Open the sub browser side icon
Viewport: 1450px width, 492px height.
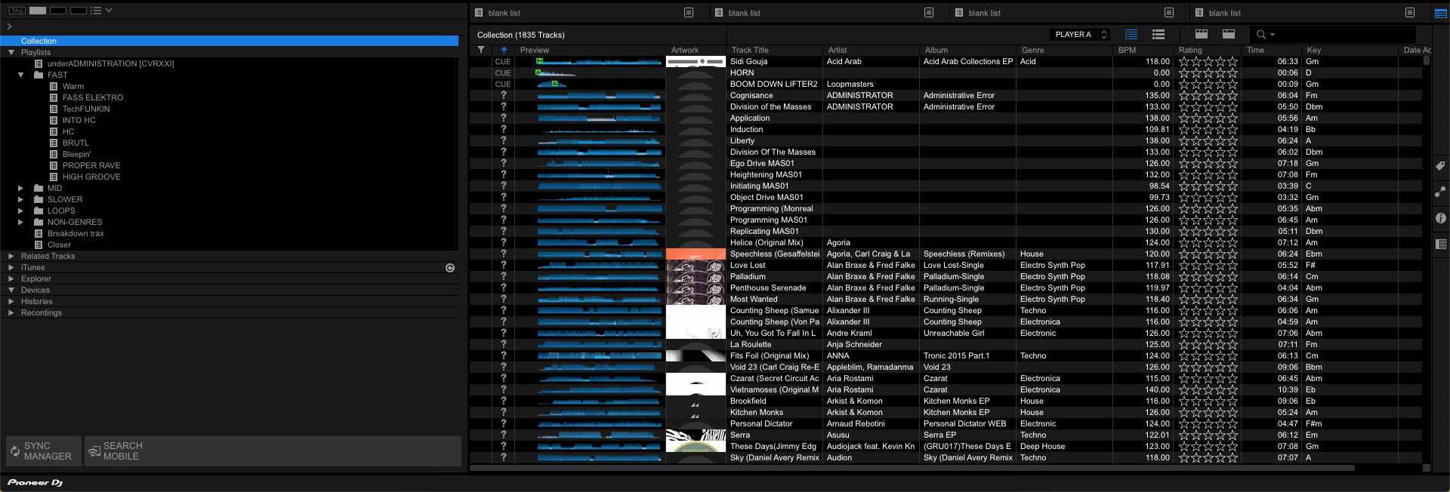point(1441,244)
